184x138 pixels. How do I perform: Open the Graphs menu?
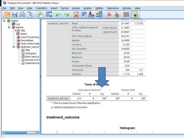coord(88,8)
